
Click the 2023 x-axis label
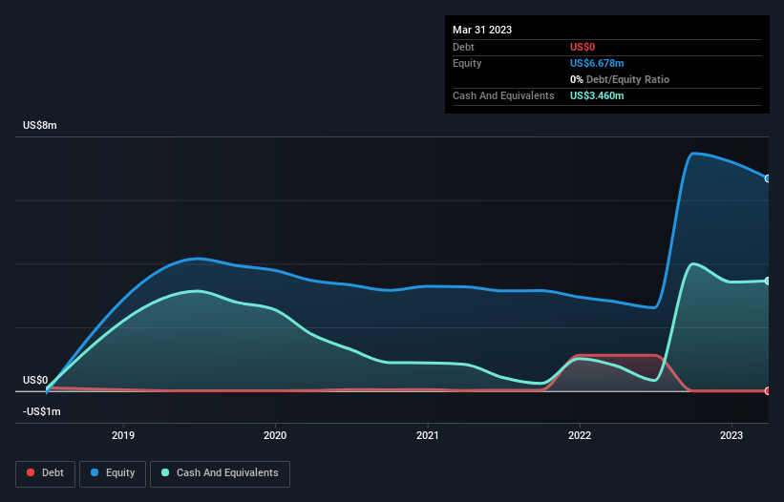tap(731, 435)
